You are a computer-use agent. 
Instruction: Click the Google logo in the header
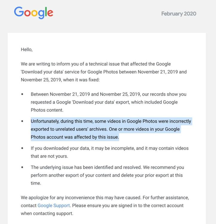pos(33,13)
